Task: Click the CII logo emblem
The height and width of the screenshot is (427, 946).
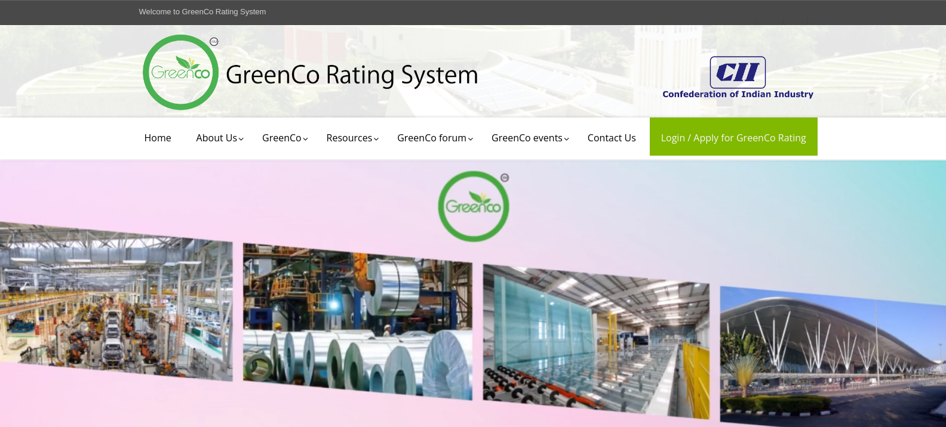Action: [738, 72]
